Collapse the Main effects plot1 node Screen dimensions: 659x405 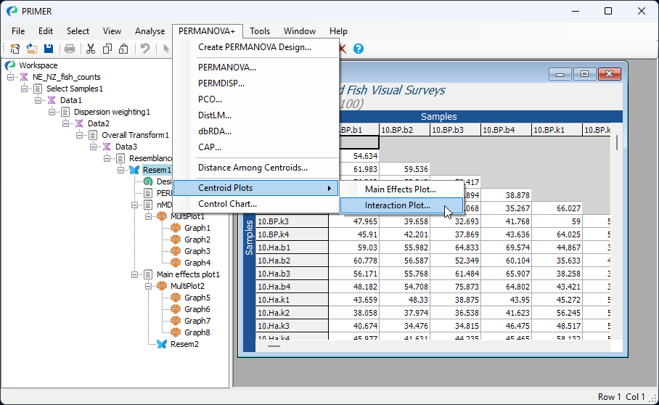tap(136, 274)
